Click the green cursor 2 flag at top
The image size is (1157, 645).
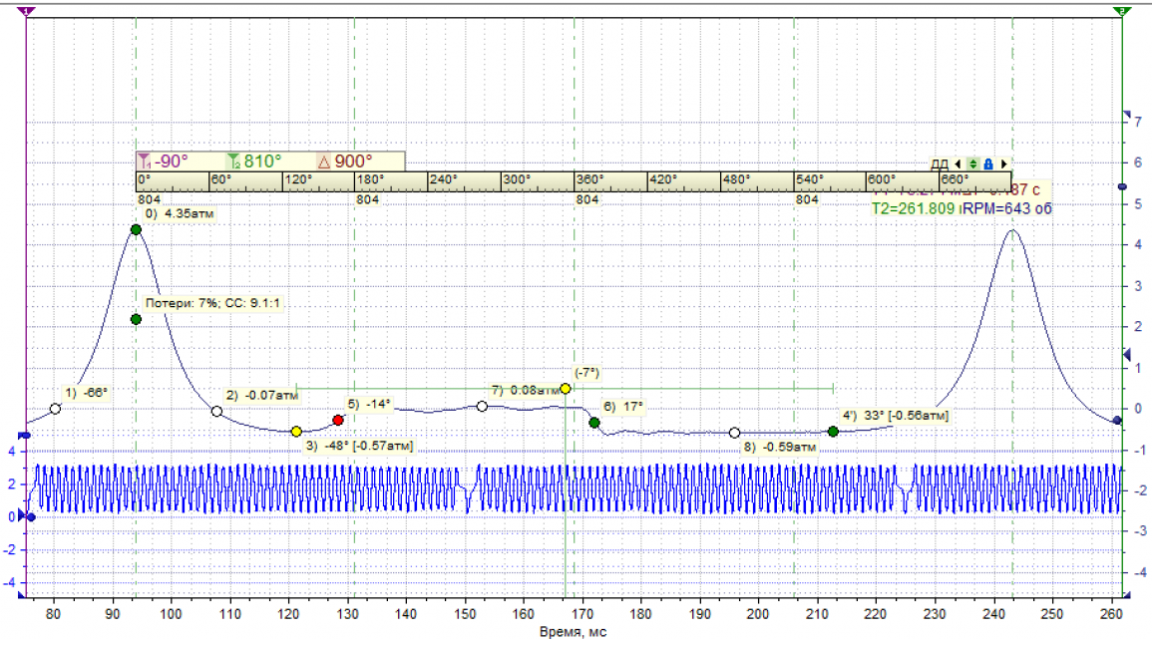[1121, 11]
